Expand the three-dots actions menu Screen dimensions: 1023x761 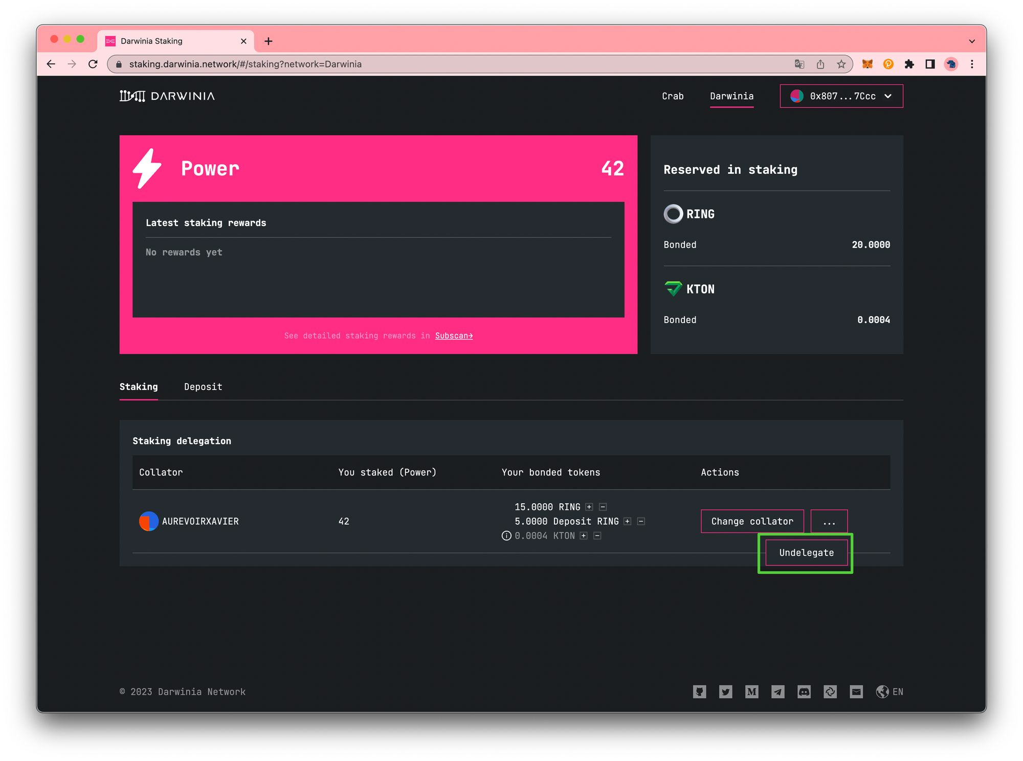click(829, 521)
